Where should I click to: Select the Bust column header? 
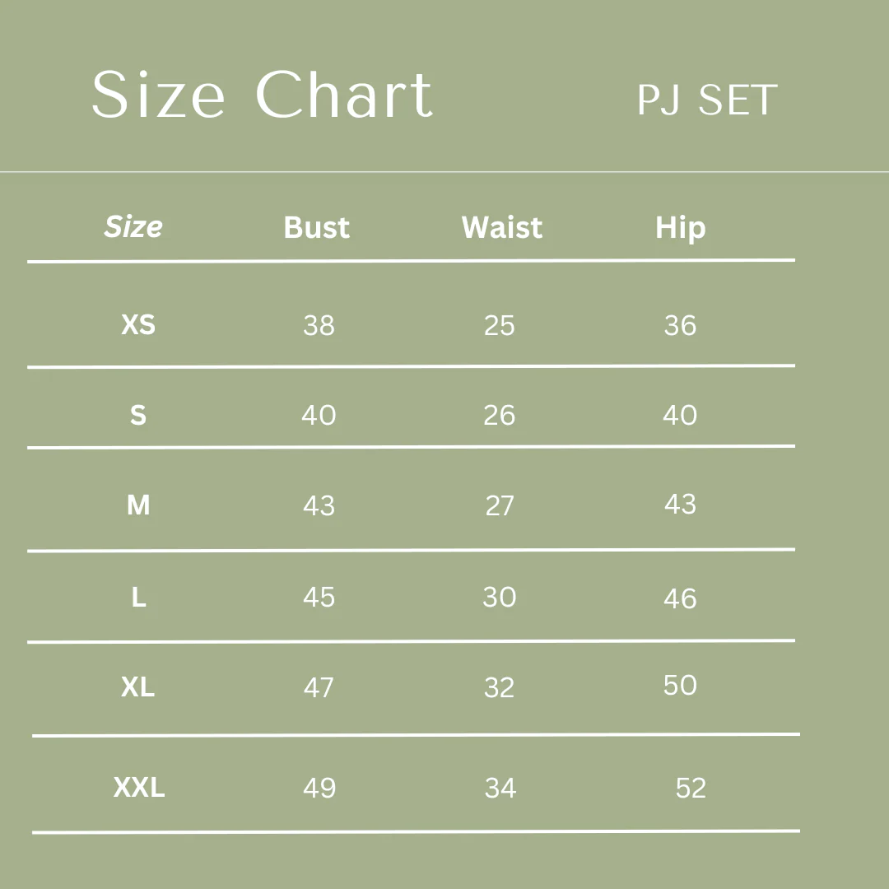click(317, 228)
